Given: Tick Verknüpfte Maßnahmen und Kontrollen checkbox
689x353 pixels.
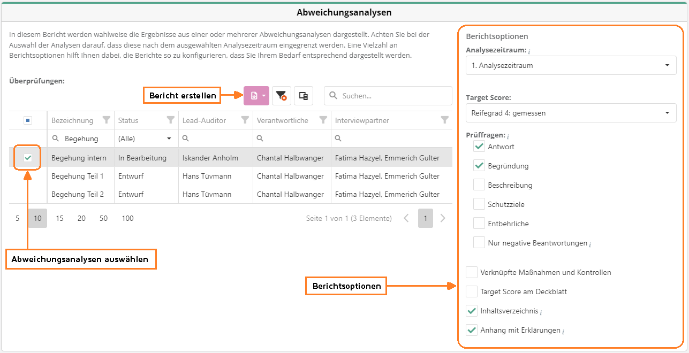Looking at the screenshot, I should [x=472, y=272].
